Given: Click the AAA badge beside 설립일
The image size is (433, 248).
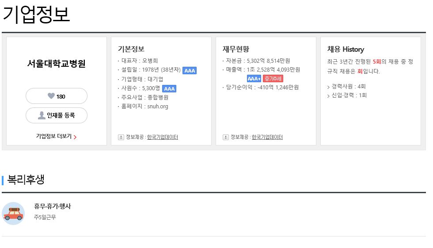Looking at the screenshot, I should [190, 70].
